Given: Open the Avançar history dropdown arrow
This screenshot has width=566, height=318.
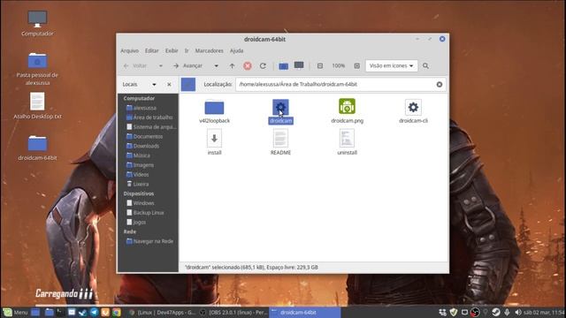Looking at the screenshot, I should pos(216,66).
